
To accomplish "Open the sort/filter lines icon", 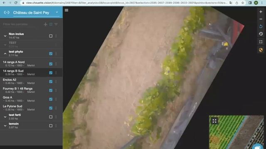I will tap(56, 24).
